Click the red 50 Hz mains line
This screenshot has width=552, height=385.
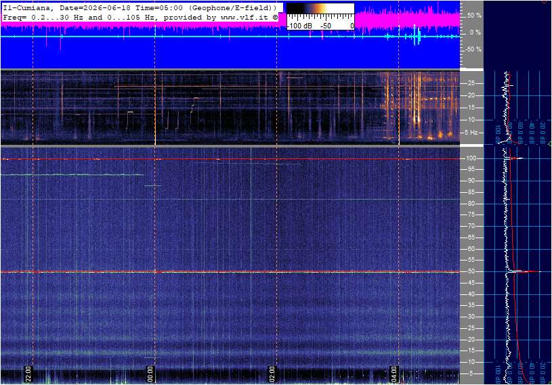(230, 272)
